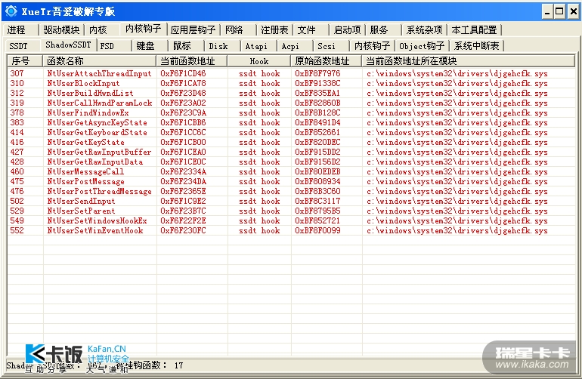The width and height of the screenshot is (582, 379).
Task: Switch to the 应用层钩子 tab
Action: pos(193,29)
